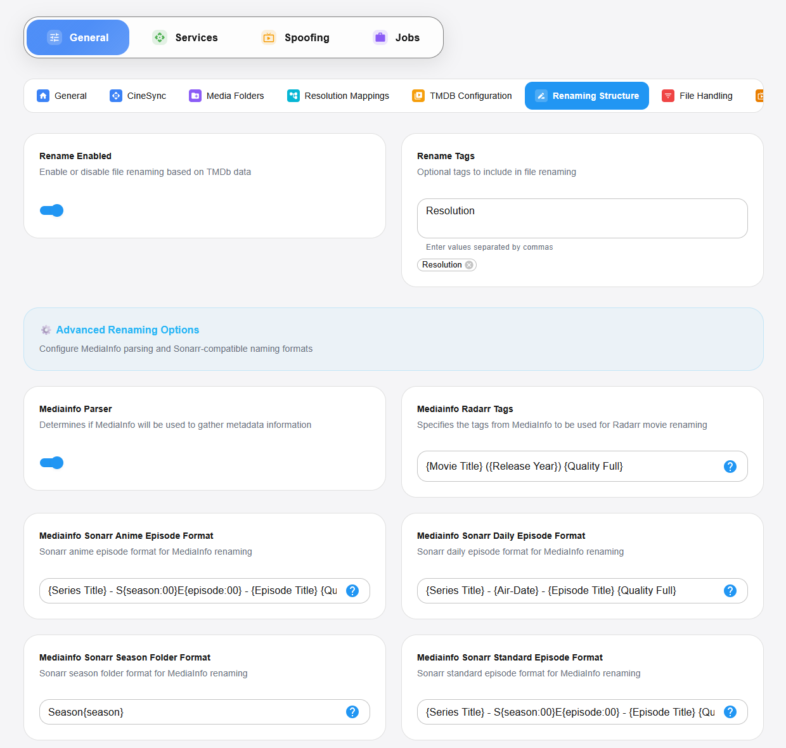Open the Media Folders tab
The width and height of the screenshot is (786, 748).
point(226,96)
